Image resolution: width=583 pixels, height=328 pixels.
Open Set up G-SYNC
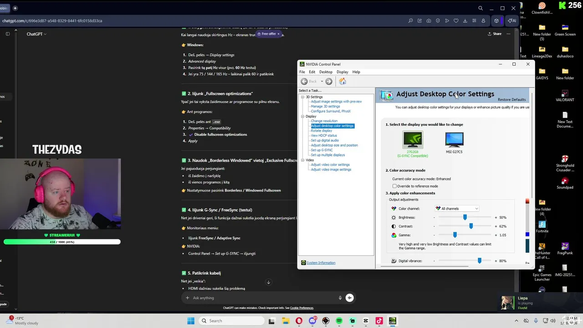322,150
